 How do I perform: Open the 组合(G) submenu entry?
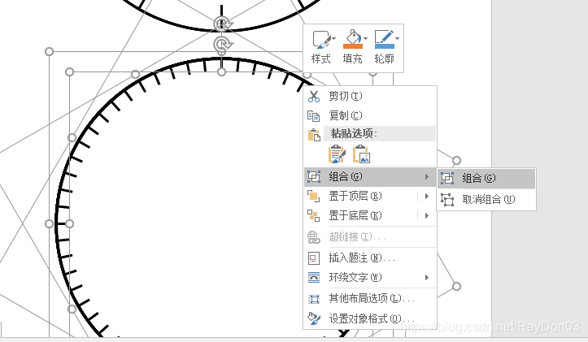click(x=370, y=176)
